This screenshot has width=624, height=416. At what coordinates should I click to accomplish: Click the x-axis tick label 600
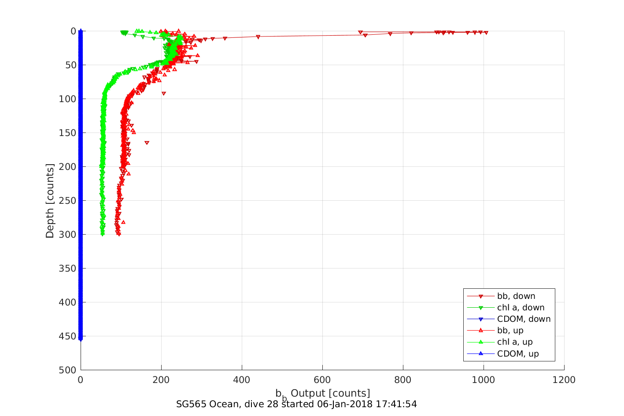point(322,380)
